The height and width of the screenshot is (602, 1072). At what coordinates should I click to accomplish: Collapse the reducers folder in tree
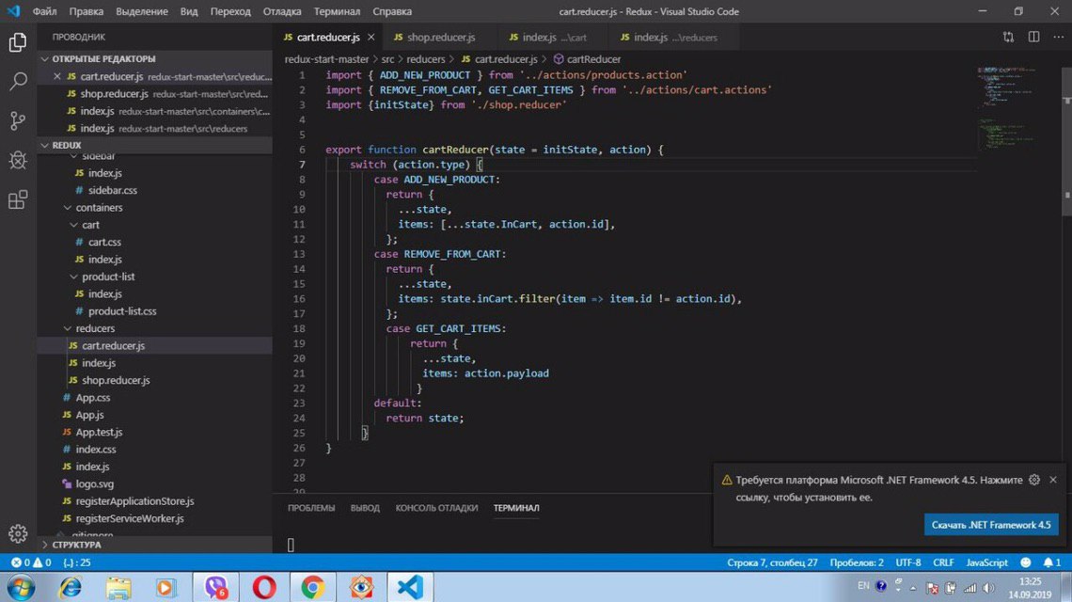click(x=94, y=328)
